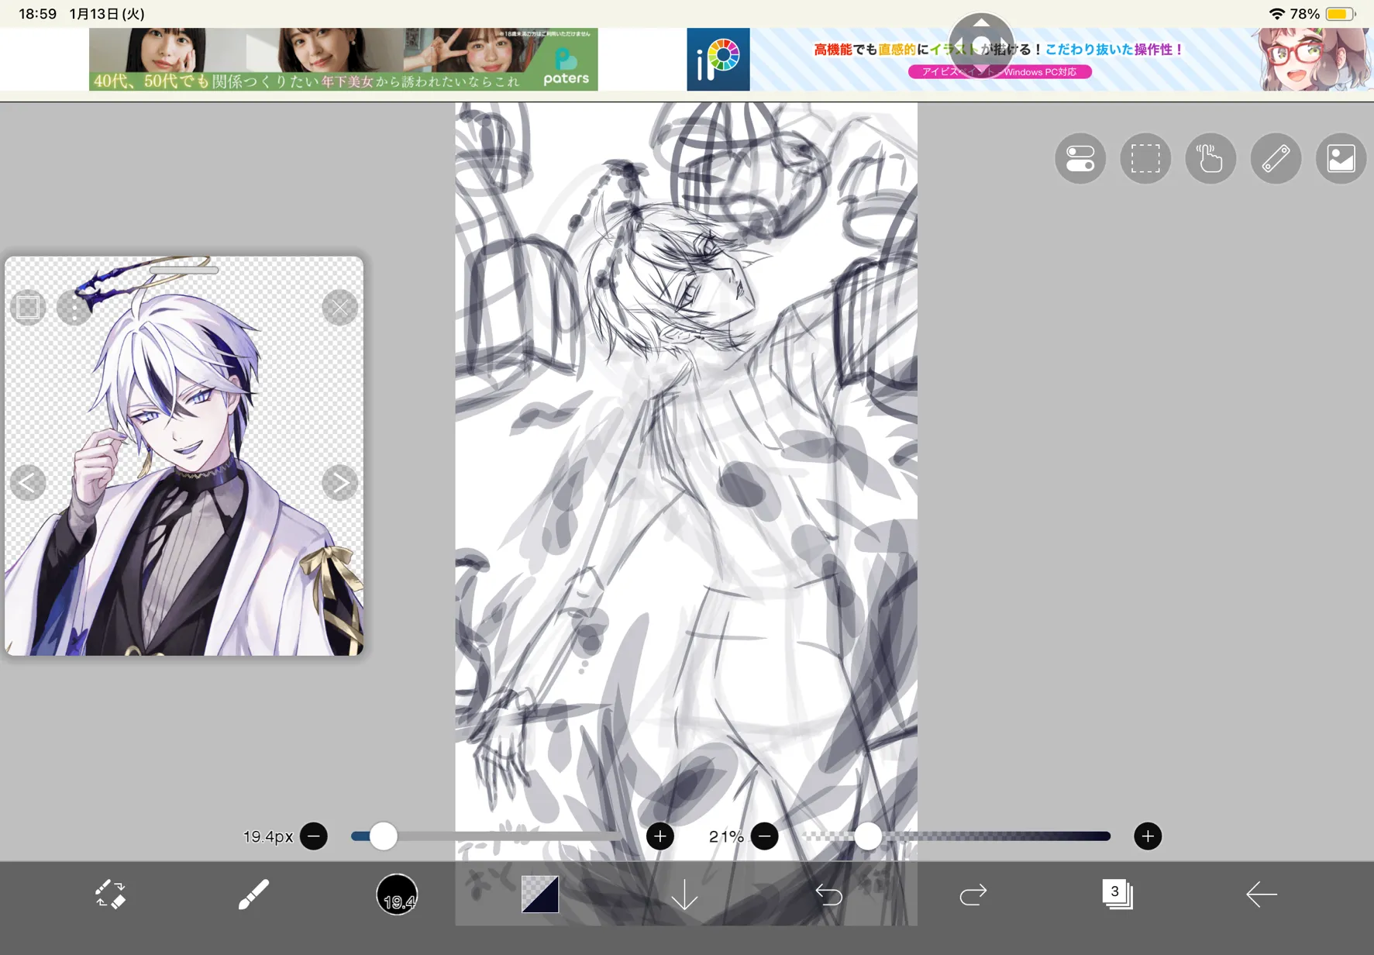
Task: Click the brush thickness slider knob
Action: (383, 836)
